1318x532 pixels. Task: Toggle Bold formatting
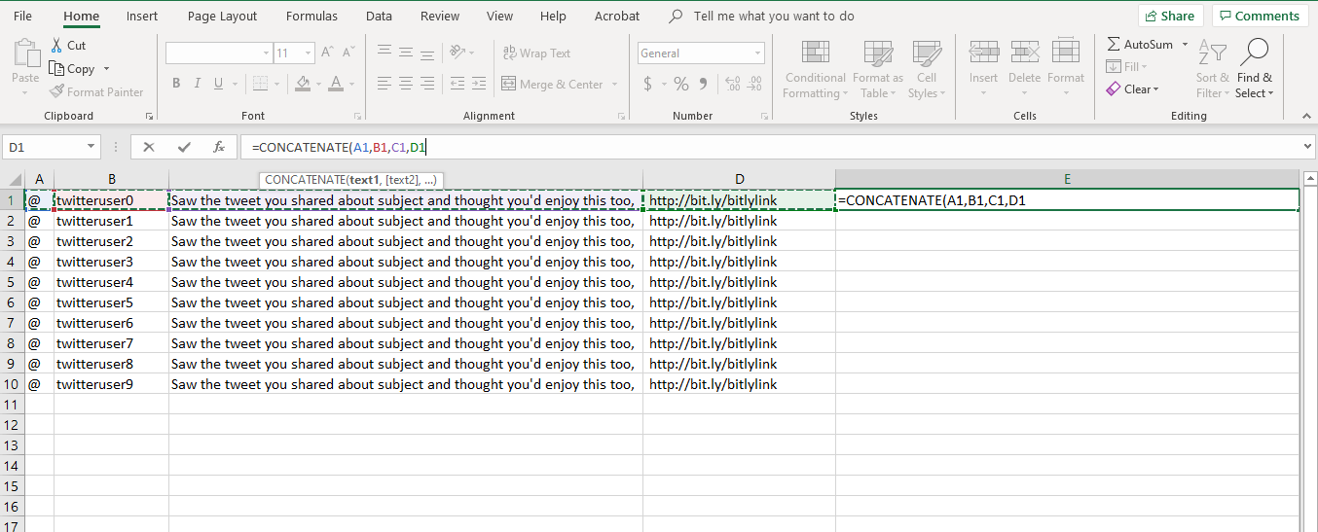176,84
